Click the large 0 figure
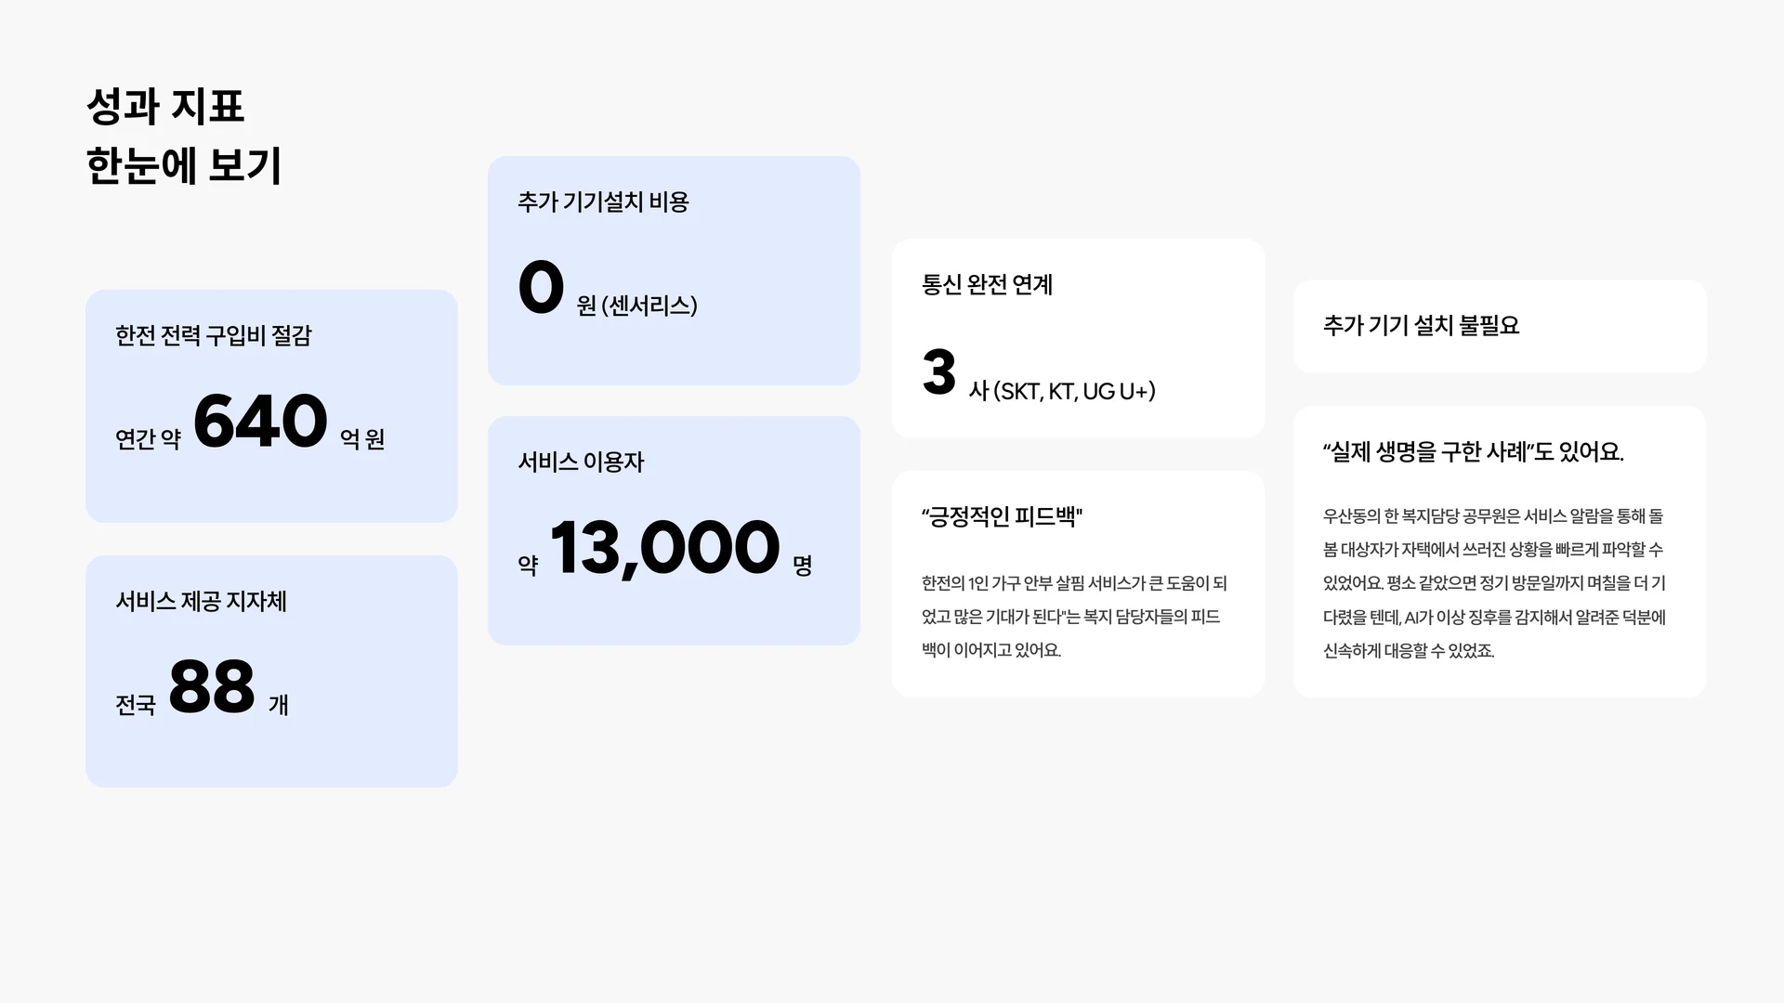Screen dimensions: 1784x1003 pyautogui.click(x=541, y=288)
